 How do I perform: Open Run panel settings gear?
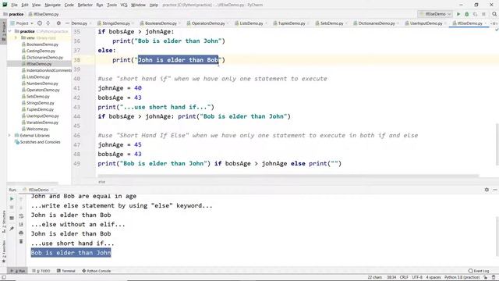coord(487,190)
